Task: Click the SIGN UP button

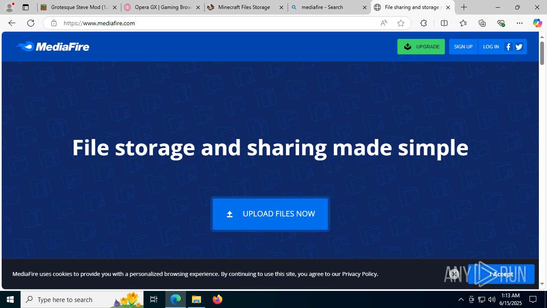Action: 463,47
